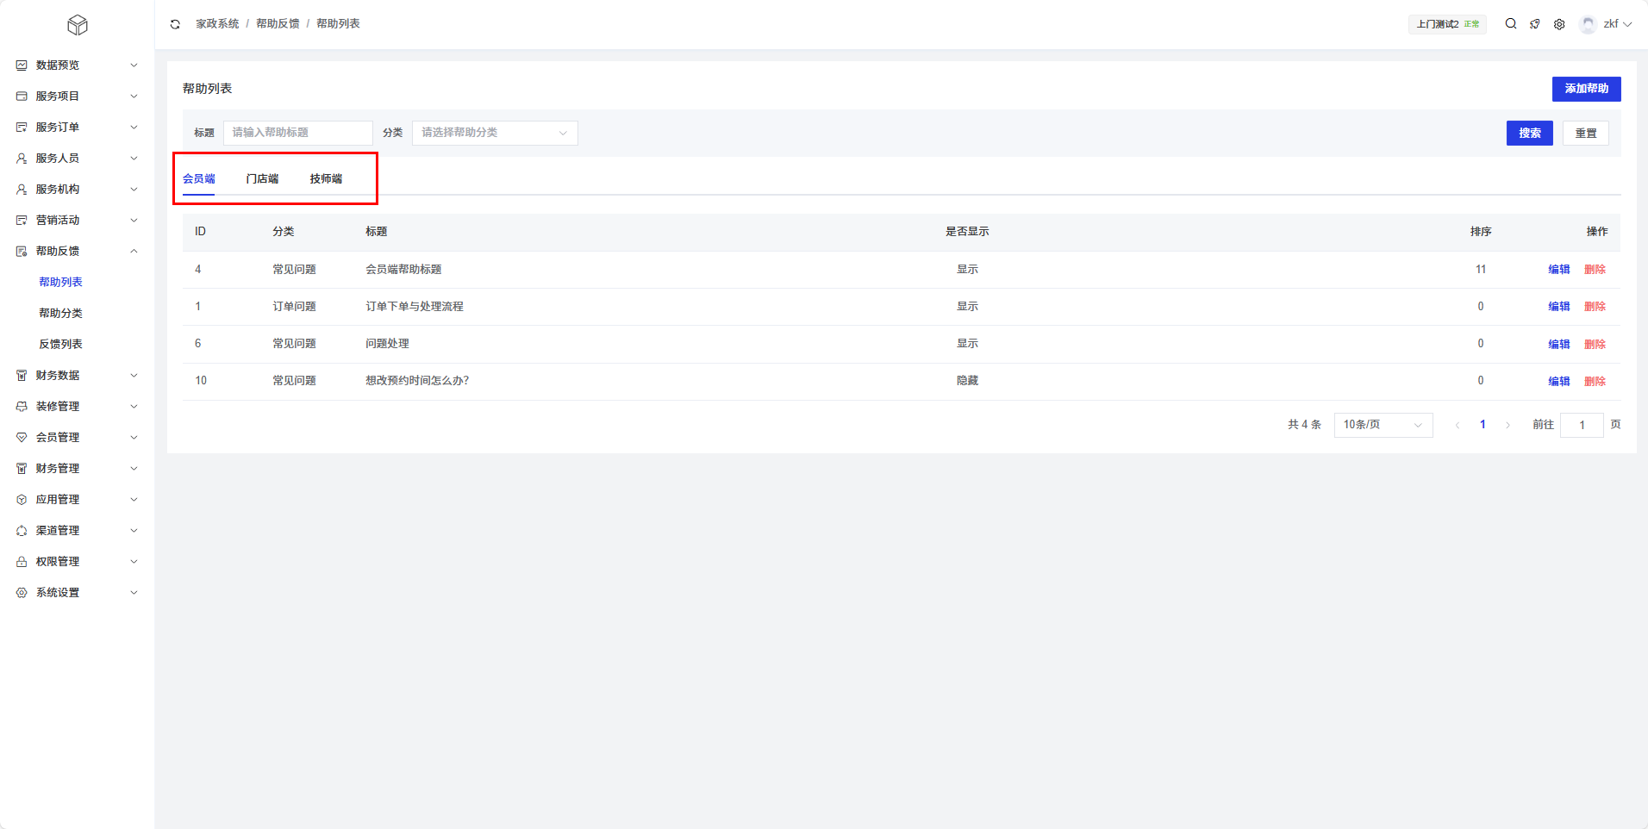
Task: Delete the 订单下单与处理流程 row
Action: pyautogui.click(x=1595, y=307)
